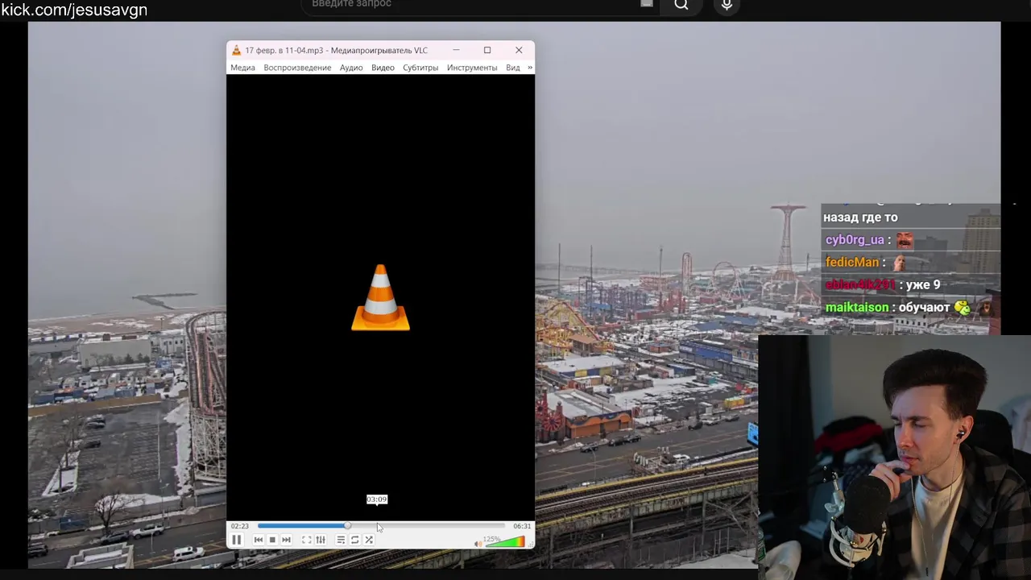Adjust the VLC volume slider

coord(504,541)
